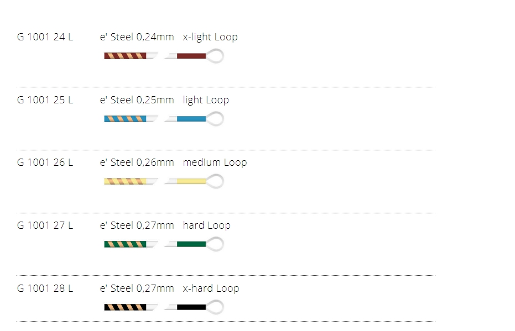Image resolution: width=515 pixels, height=331 pixels.
Task: Click the black striped string-end icon
Action: coord(130,307)
